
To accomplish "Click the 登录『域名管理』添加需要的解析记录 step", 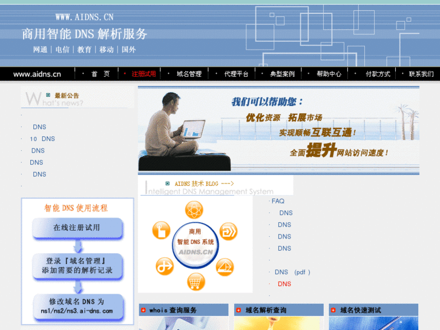I will (x=77, y=266).
